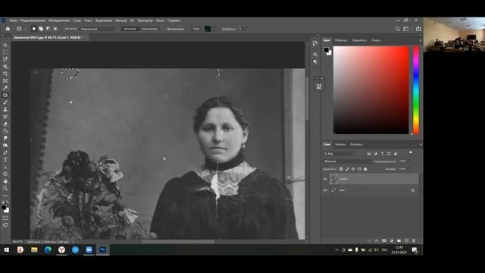Viewport: 485px width, 273px height.
Task: Open the Заплатка mode dropdown (Нормальный)
Action: (98, 29)
